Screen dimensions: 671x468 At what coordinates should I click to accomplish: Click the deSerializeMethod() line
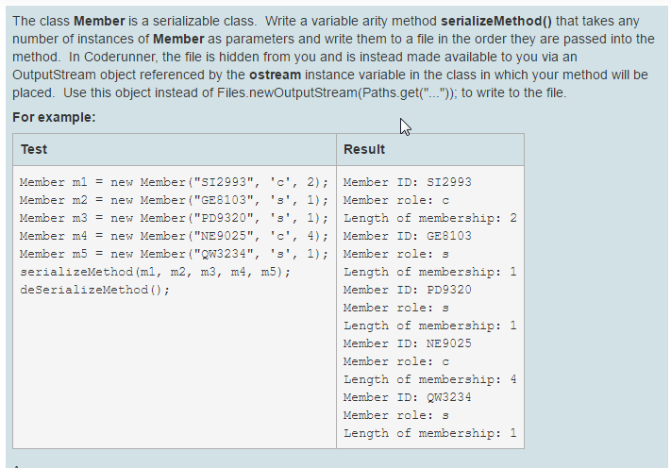click(x=94, y=290)
